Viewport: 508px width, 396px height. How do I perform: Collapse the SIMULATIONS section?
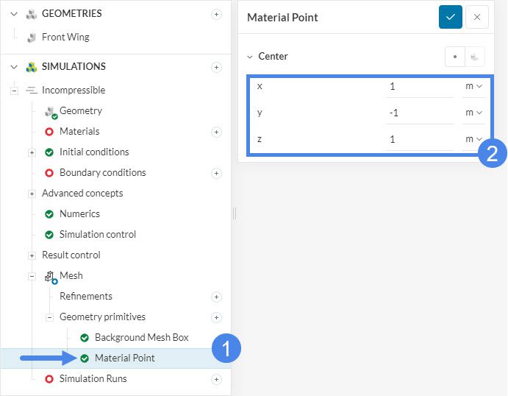point(14,67)
